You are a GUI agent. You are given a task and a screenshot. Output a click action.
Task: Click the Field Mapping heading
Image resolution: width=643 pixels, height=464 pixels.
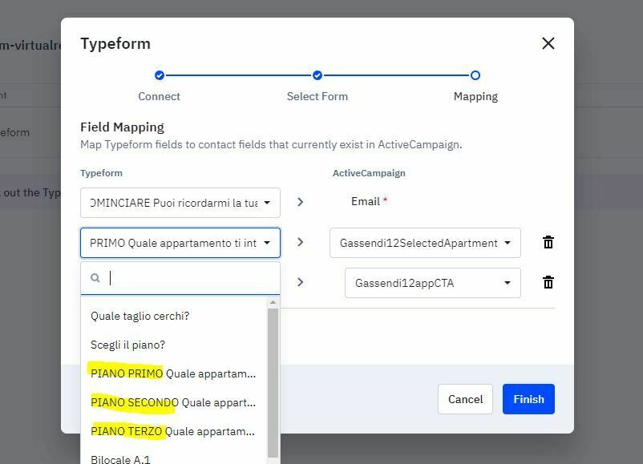click(122, 127)
